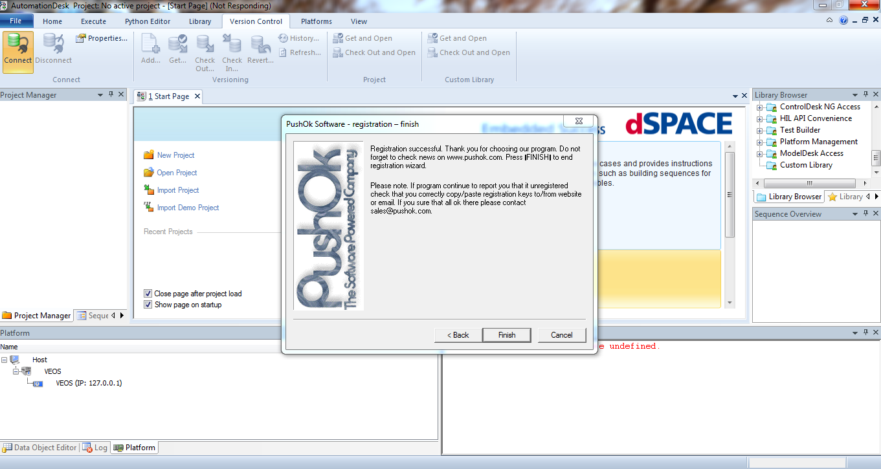
Task: Click the Back button in PushOk dialog
Action: (458, 335)
